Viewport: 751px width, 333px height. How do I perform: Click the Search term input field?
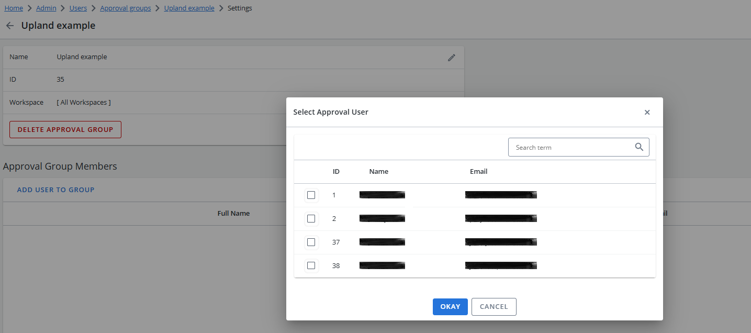click(570, 148)
